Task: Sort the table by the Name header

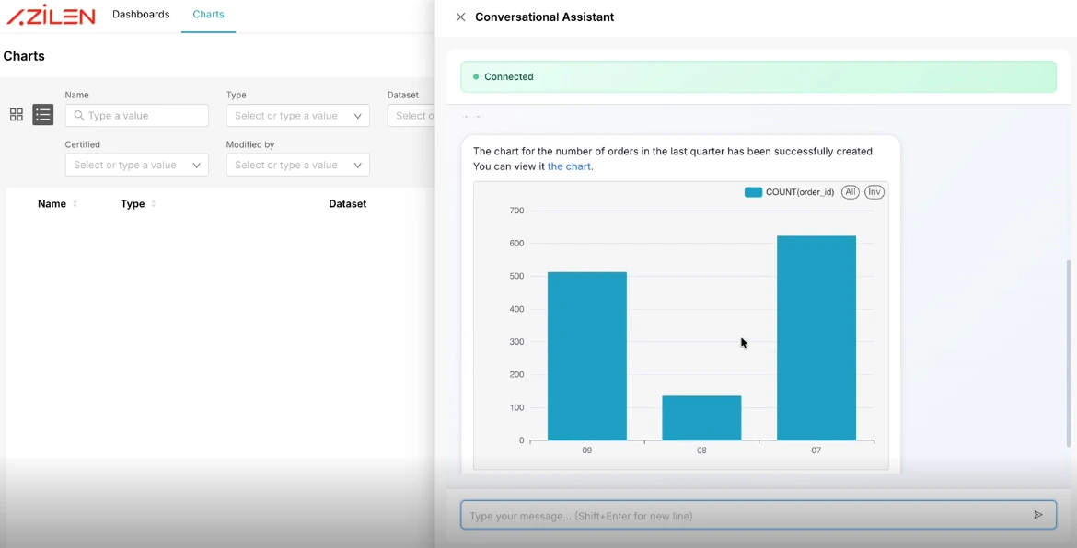Action: click(52, 203)
